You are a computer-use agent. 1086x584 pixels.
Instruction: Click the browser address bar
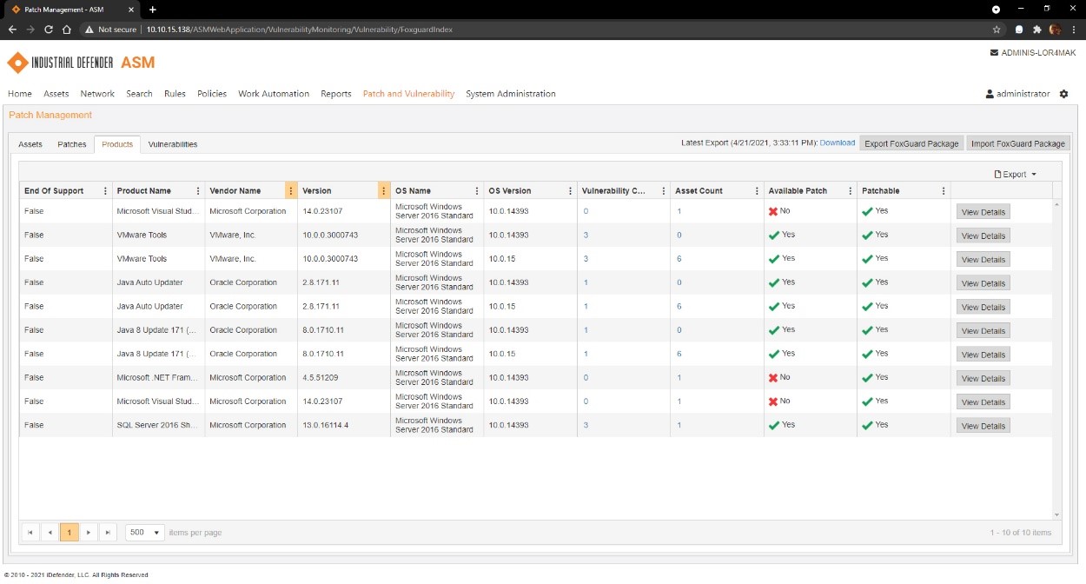point(539,30)
